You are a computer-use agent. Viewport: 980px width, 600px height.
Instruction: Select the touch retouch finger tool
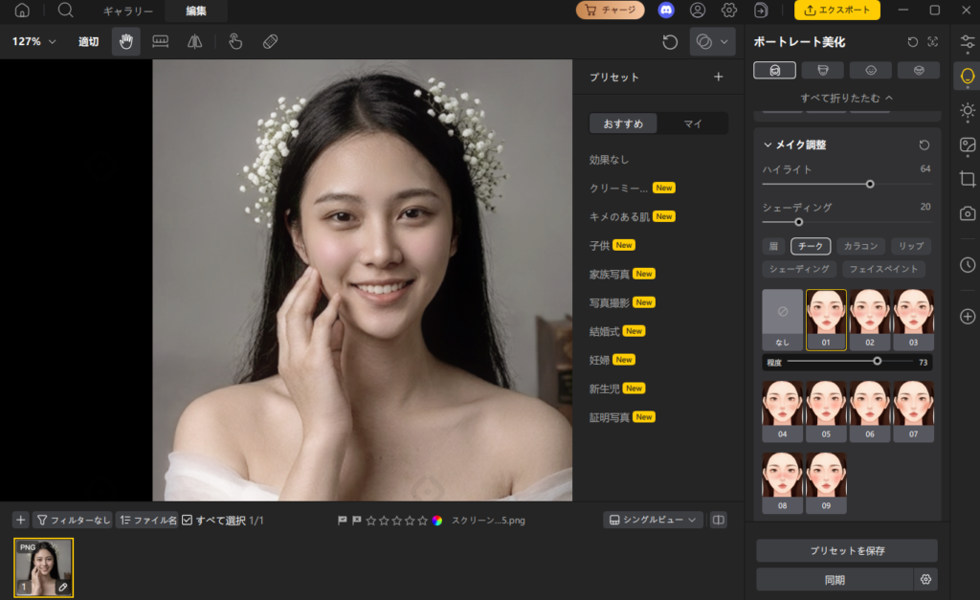tap(235, 42)
